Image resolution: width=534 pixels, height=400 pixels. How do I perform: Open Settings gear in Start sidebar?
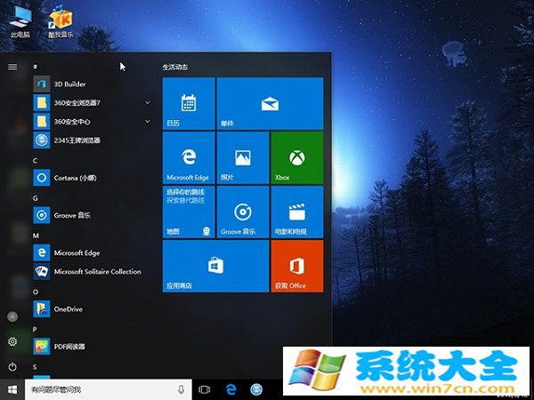click(x=12, y=341)
